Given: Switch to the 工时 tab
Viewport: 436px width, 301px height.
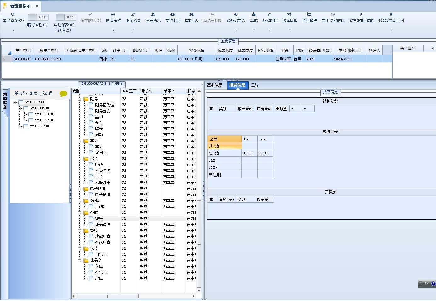Looking at the screenshot, I should [x=255, y=85].
